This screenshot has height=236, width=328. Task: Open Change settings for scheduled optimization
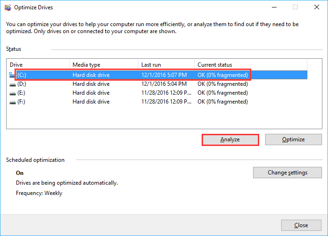click(287, 173)
